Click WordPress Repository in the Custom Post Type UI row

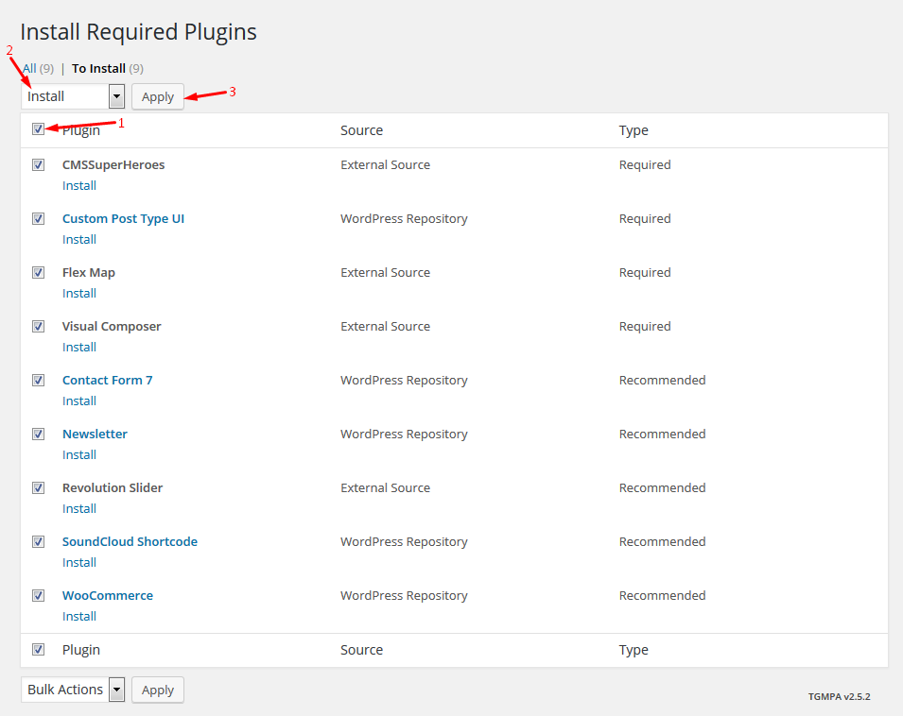pos(405,218)
